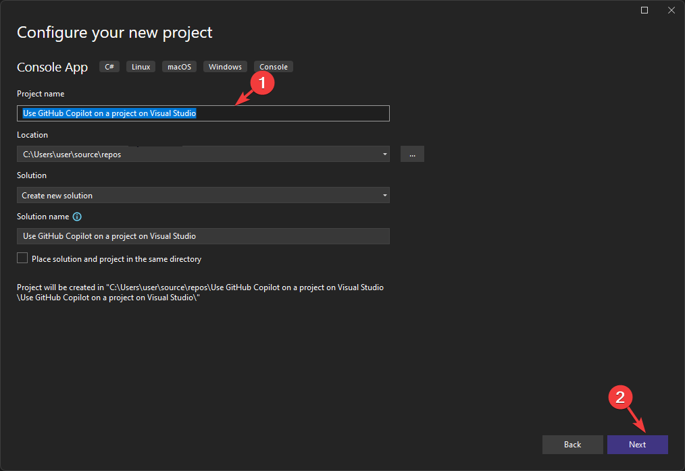Click the Console App template heading

53,67
